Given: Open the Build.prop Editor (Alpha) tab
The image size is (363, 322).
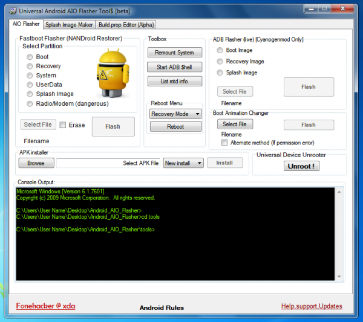Looking at the screenshot, I should tap(126, 25).
